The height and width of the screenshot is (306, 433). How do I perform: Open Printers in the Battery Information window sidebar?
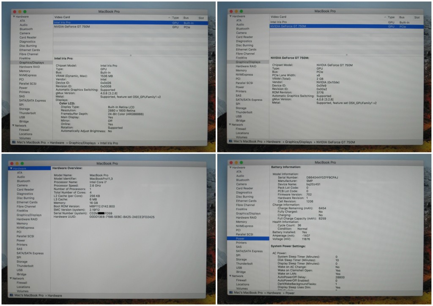241,243
